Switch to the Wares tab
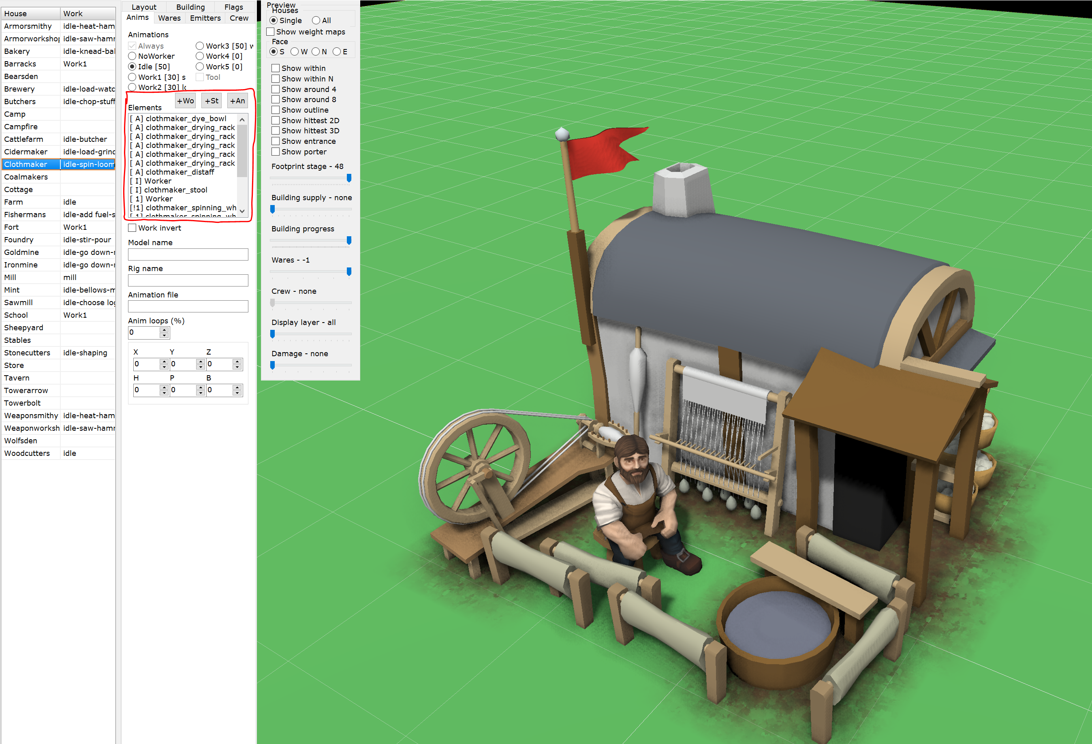This screenshot has width=1092, height=744. click(169, 18)
